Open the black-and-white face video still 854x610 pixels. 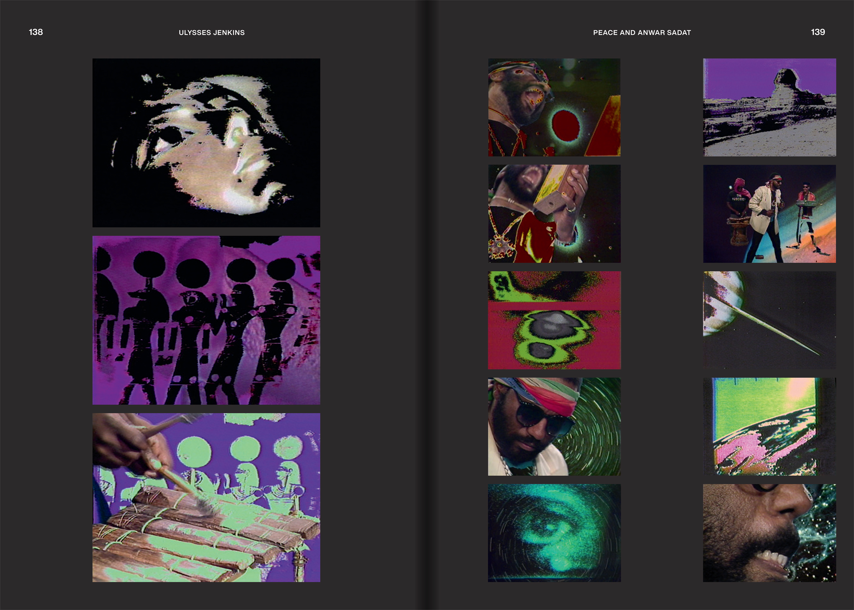[x=206, y=143]
